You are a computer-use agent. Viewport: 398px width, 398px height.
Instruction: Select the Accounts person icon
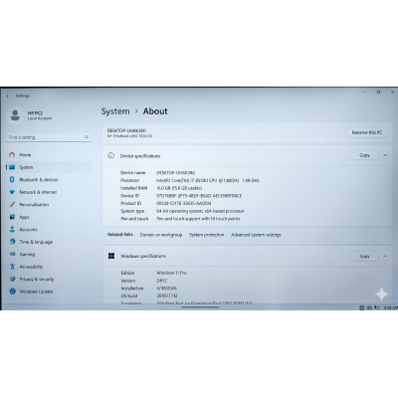(x=12, y=230)
